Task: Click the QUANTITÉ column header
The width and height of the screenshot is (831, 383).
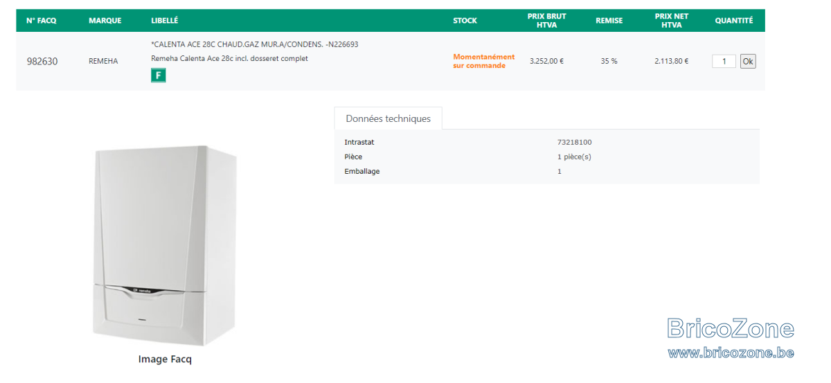Action: coord(734,21)
